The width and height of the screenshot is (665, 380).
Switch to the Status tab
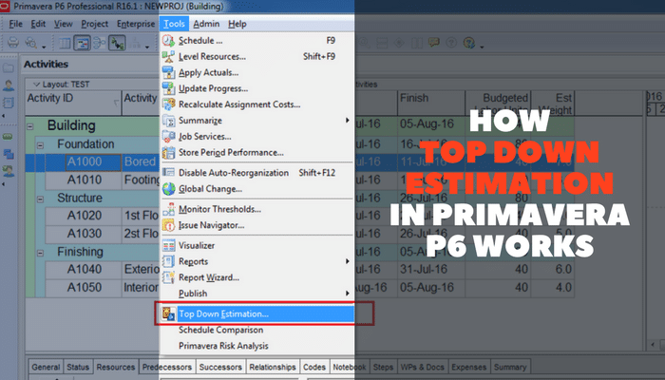click(78, 368)
